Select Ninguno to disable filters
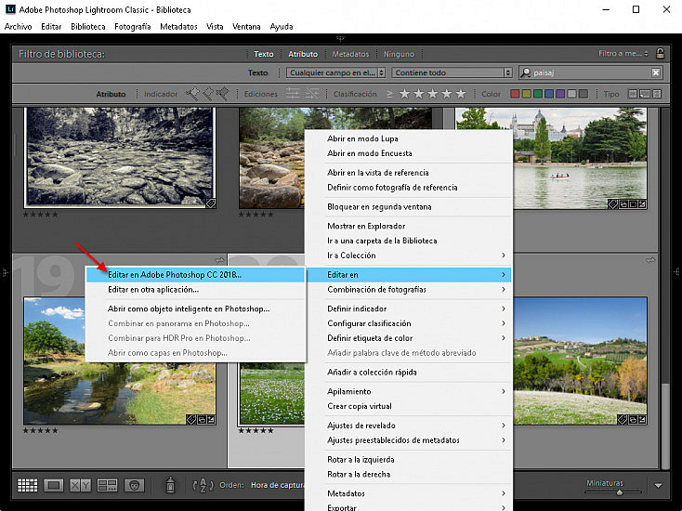The image size is (682, 511). pos(399,54)
